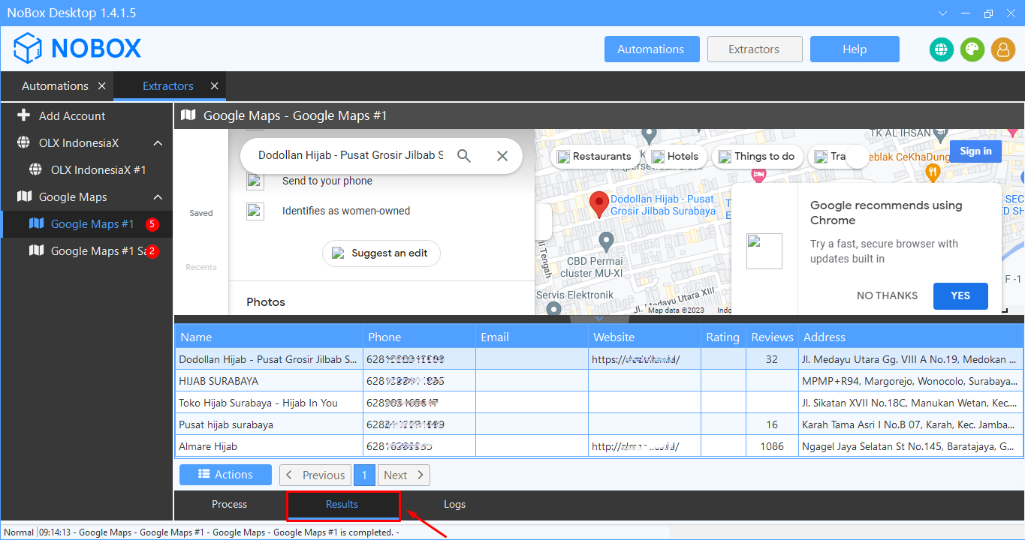Close the Extractors tab
Image resolution: width=1025 pixels, height=540 pixels.
(214, 86)
